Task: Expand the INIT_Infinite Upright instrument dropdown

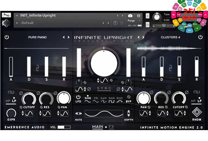Action: click(x=17, y=16)
